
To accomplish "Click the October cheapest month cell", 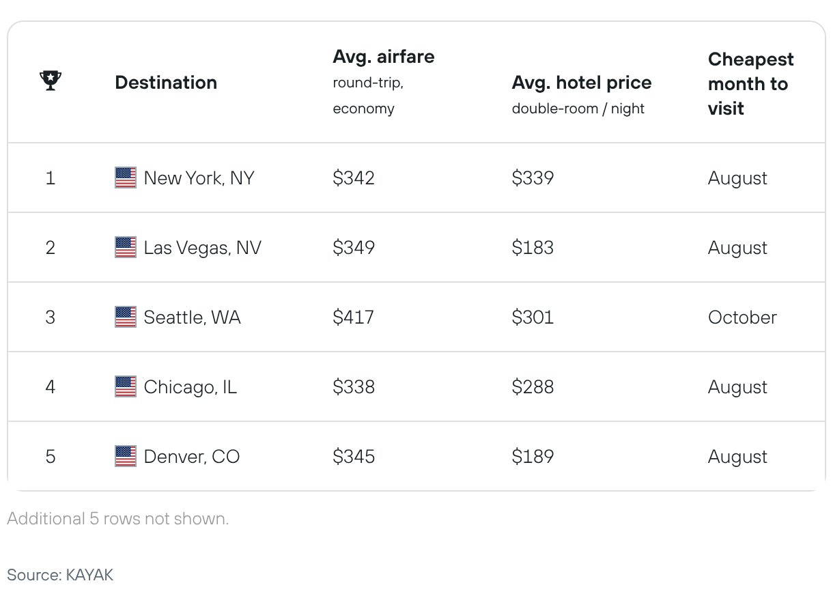I will [742, 317].
